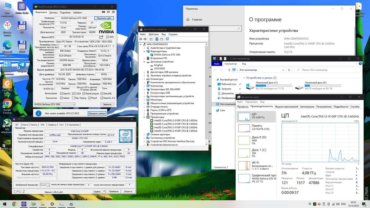Click the Local Disk (D:) usage bar
The width and height of the screenshot is (370, 208).
[323, 86]
